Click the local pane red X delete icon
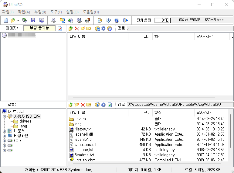Screen dimensions: 234x173 point(83,105)
